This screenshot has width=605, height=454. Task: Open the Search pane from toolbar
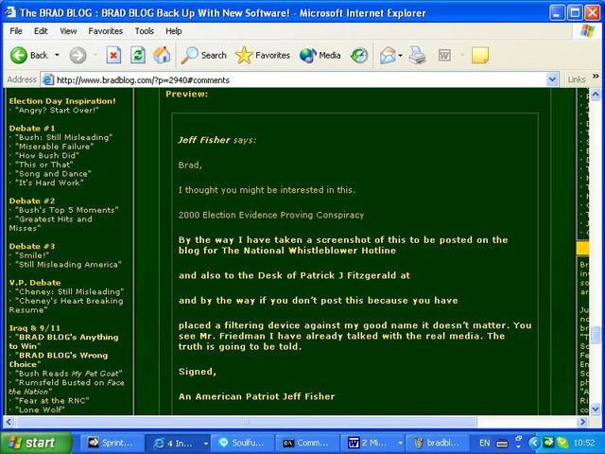pos(204,55)
